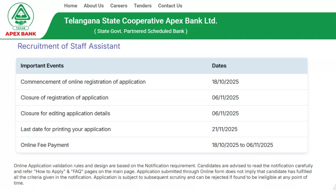This screenshot has height=190, width=336.
Task: Click the 18/10/2025 to 06/11/2025 fee payment dates
Action: click(242, 145)
